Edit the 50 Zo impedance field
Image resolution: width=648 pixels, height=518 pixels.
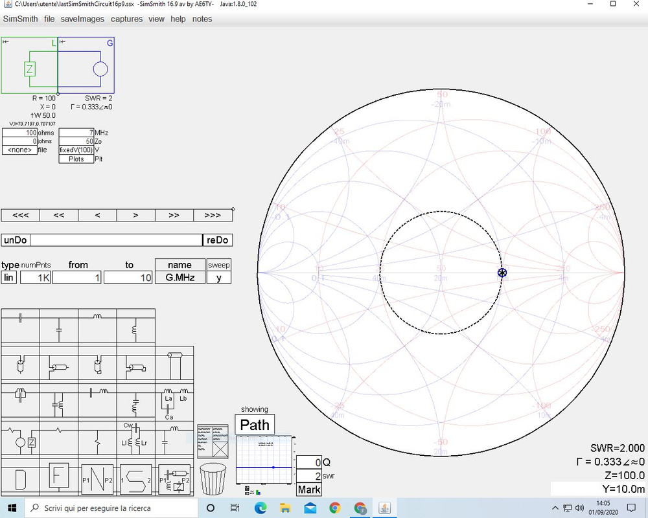[76, 141]
